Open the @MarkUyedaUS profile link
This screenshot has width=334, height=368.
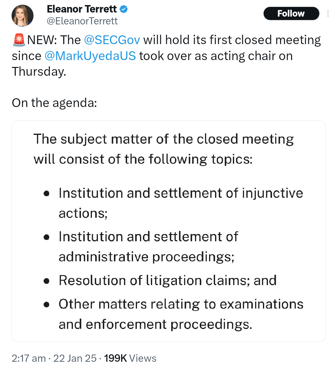90,56
